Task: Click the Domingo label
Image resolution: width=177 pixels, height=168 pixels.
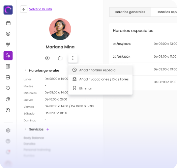Action: point(30,120)
